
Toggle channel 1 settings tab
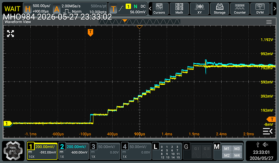coord(42,151)
